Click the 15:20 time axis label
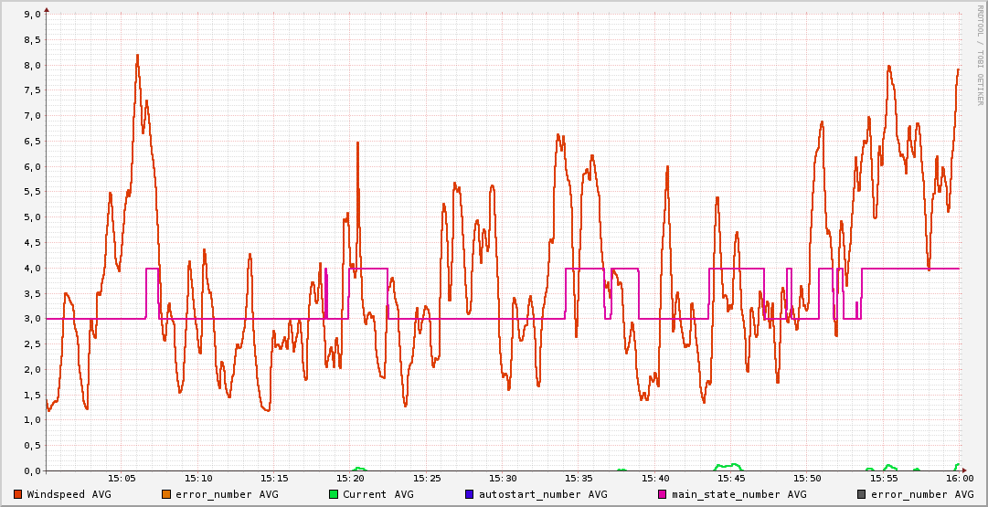This screenshot has width=988, height=507. pyautogui.click(x=351, y=478)
